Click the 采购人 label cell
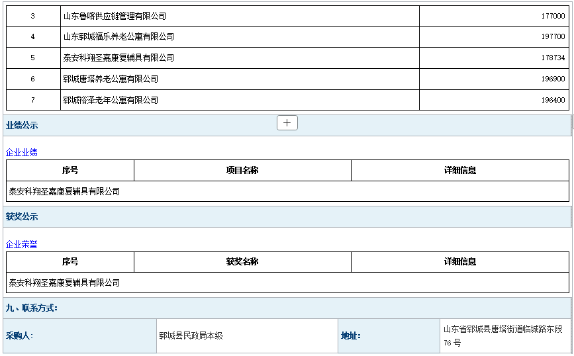 click(x=20, y=335)
